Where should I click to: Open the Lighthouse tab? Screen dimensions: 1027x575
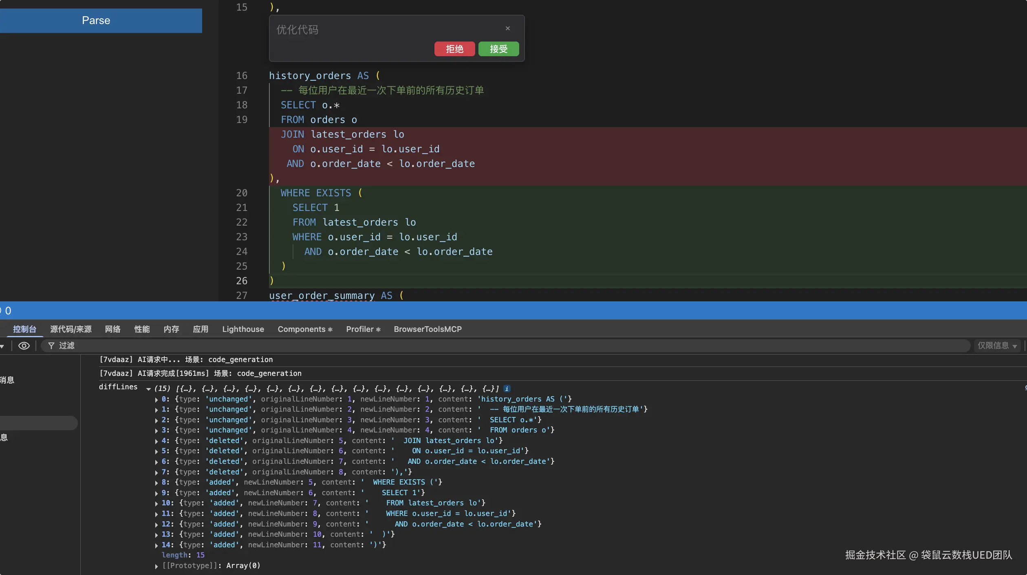[x=243, y=329]
